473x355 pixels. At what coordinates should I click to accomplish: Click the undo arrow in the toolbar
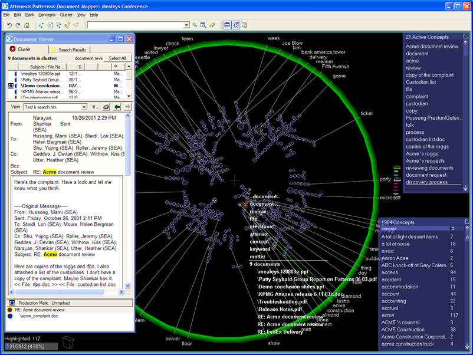pyautogui.click(x=9, y=25)
